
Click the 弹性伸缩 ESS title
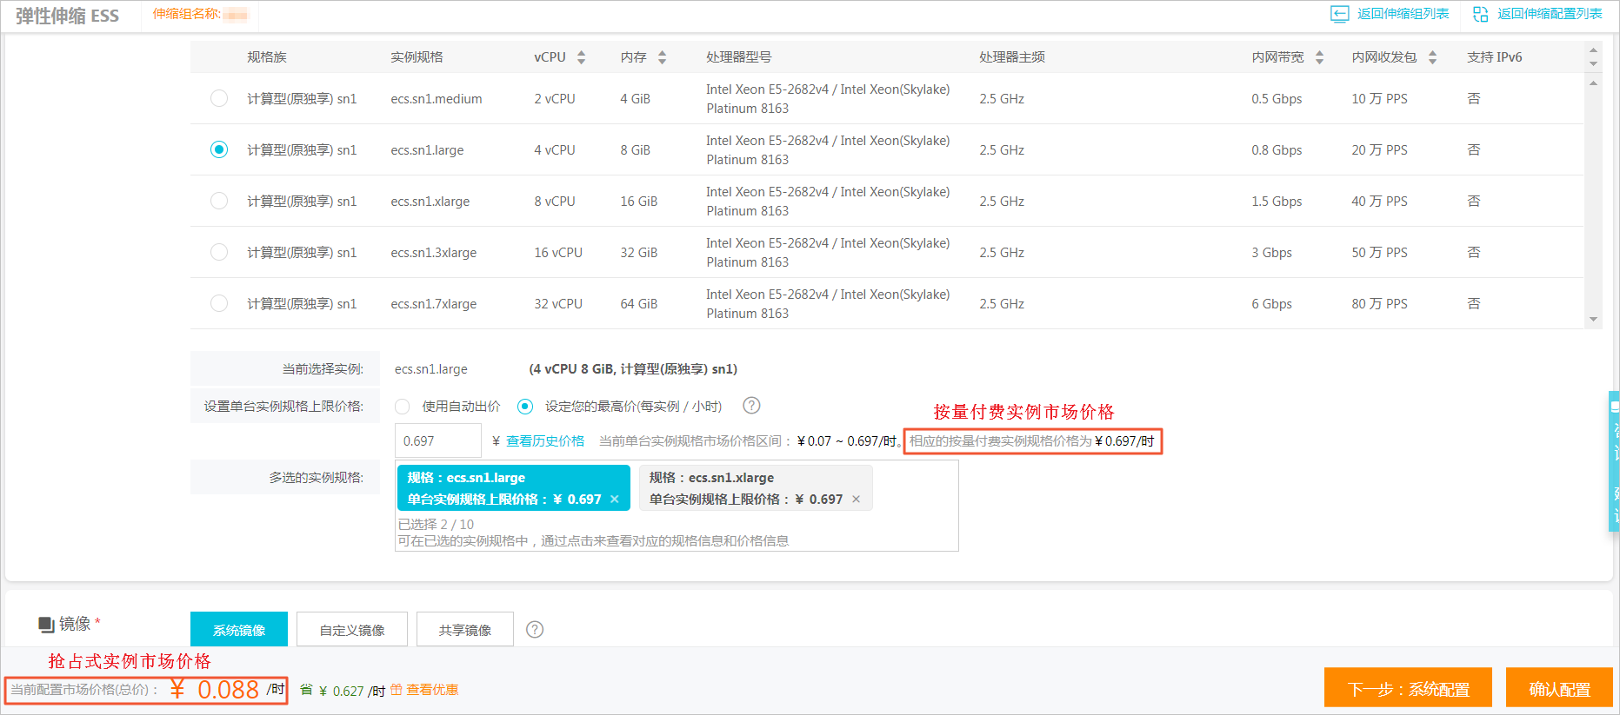[x=67, y=16]
